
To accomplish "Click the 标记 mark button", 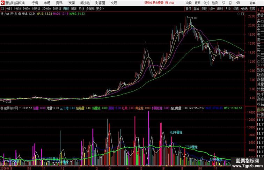I will [x=236, y=9].
